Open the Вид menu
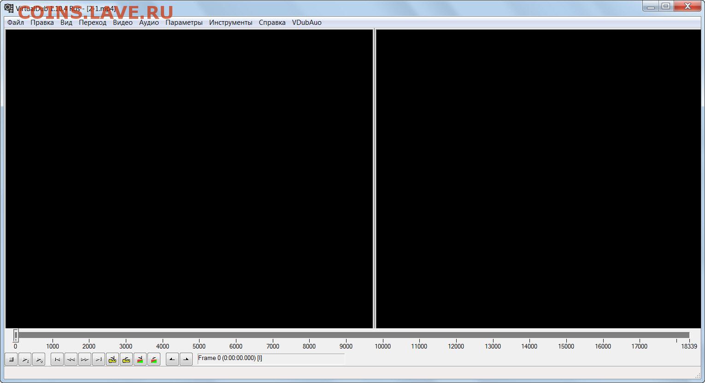705x383 pixels. click(66, 23)
